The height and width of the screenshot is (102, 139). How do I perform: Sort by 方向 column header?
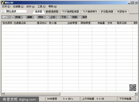pyautogui.click(x=111, y=23)
